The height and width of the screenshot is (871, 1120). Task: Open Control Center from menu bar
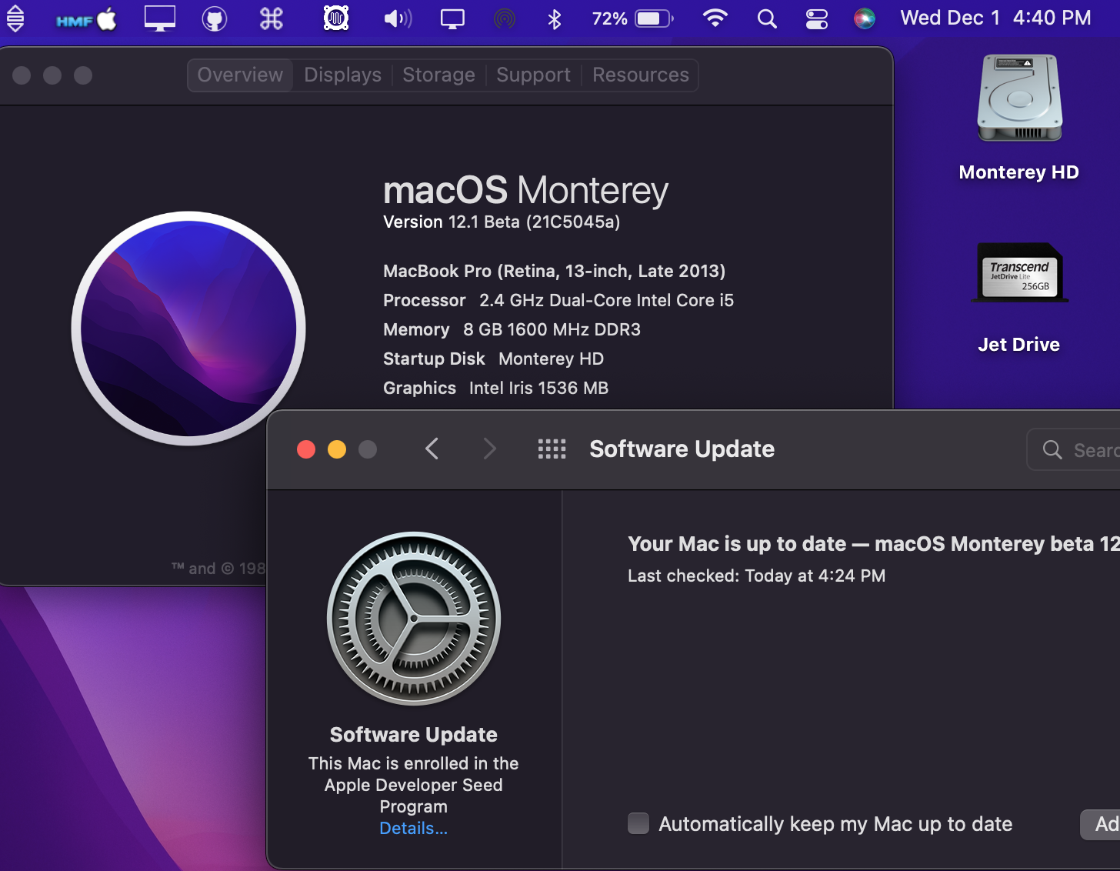(817, 18)
